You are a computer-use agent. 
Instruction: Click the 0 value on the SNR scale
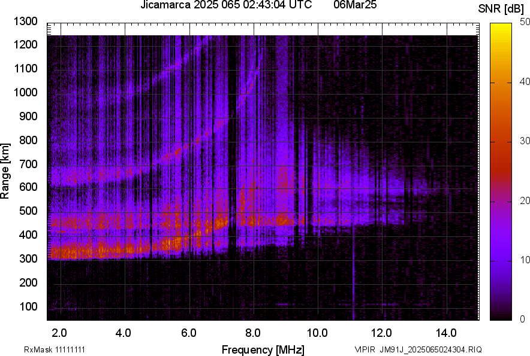click(x=523, y=319)
